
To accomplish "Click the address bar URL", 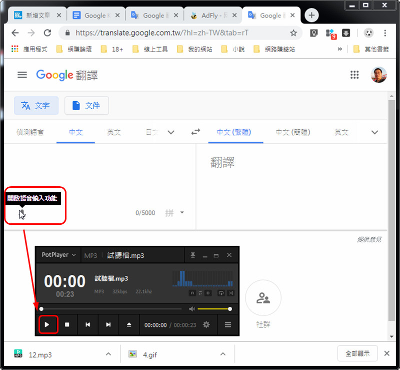I will [x=161, y=33].
